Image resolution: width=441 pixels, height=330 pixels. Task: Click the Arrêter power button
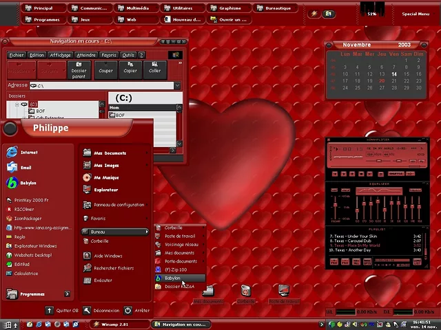click(136, 310)
